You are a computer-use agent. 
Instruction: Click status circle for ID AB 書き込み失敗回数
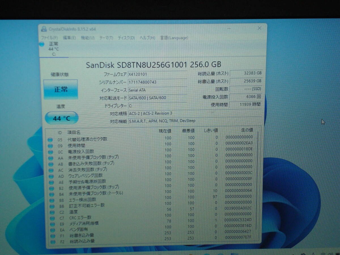[x=50, y=164]
